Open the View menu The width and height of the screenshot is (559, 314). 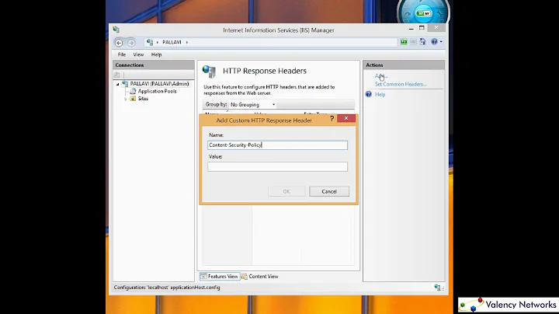[x=138, y=54]
